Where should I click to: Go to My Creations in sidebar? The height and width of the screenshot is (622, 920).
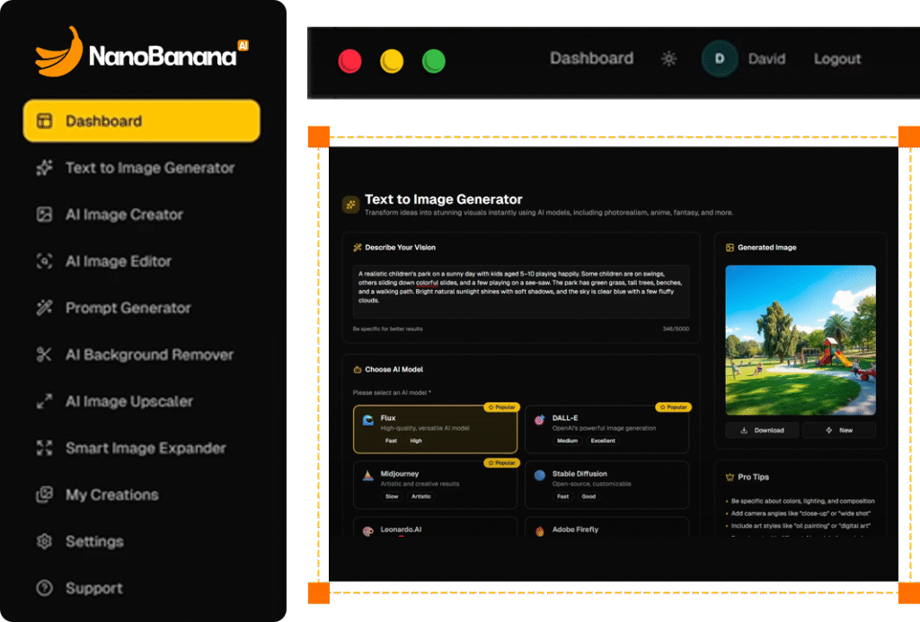click(111, 495)
